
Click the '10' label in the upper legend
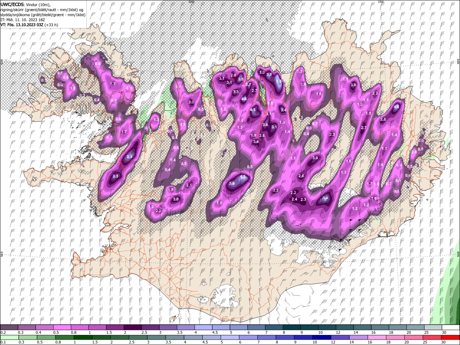320,332
